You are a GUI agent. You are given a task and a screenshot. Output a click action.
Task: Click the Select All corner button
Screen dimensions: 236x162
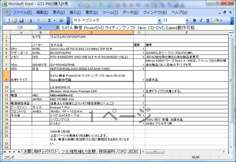pos(6,33)
